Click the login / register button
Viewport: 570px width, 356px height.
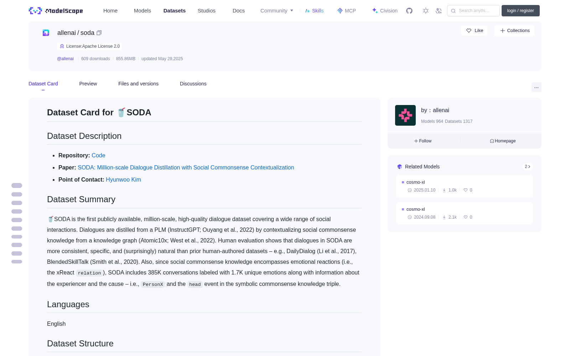click(520, 11)
